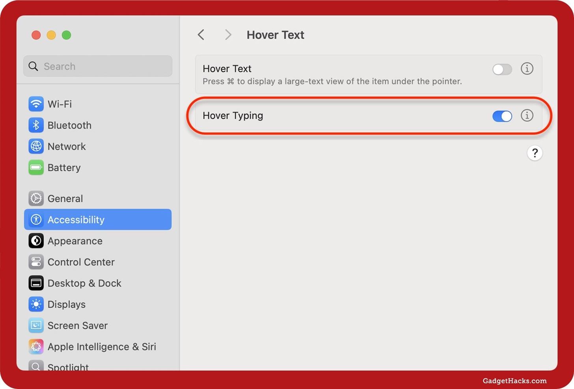Click inside the Search field
This screenshot has height=389, width=574.
click(x=97, y=66)
